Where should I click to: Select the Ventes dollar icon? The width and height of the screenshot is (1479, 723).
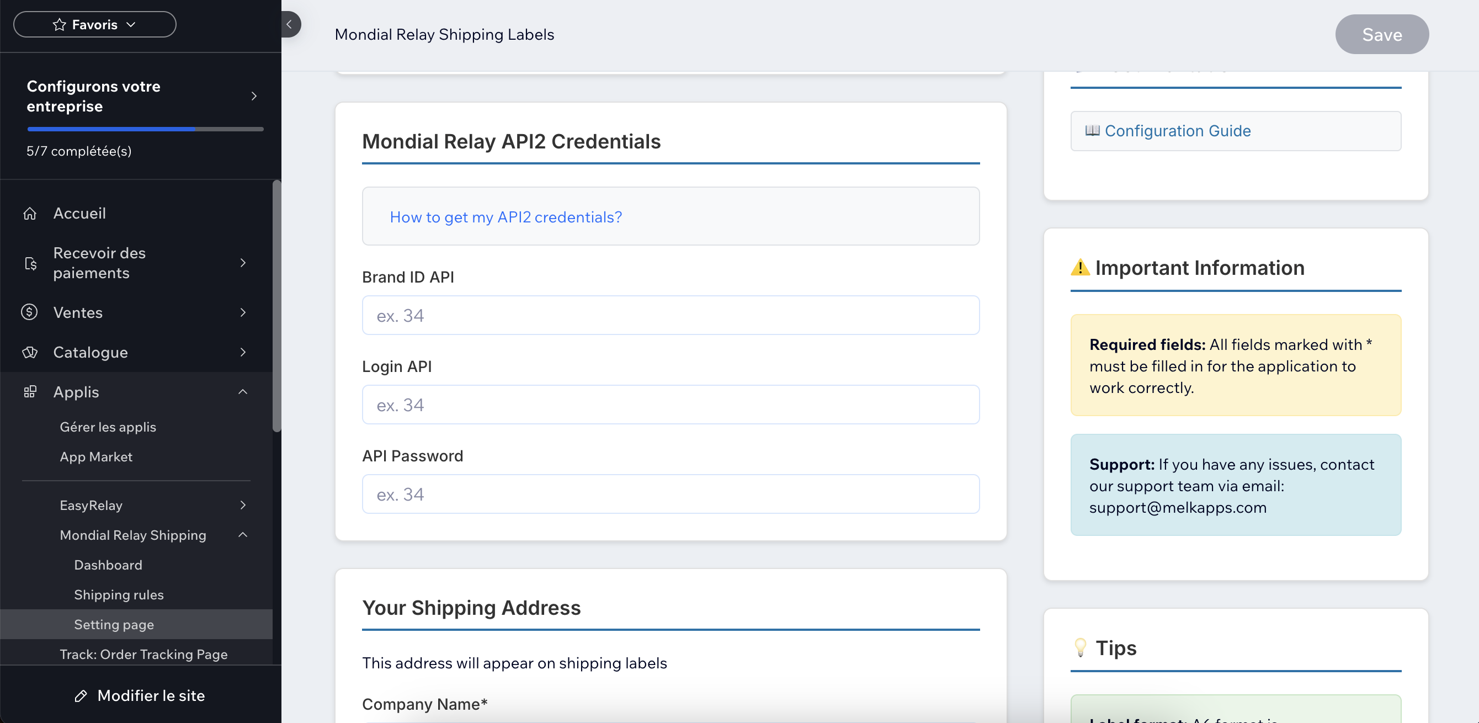pyautogui.click(x=30, y=312)
